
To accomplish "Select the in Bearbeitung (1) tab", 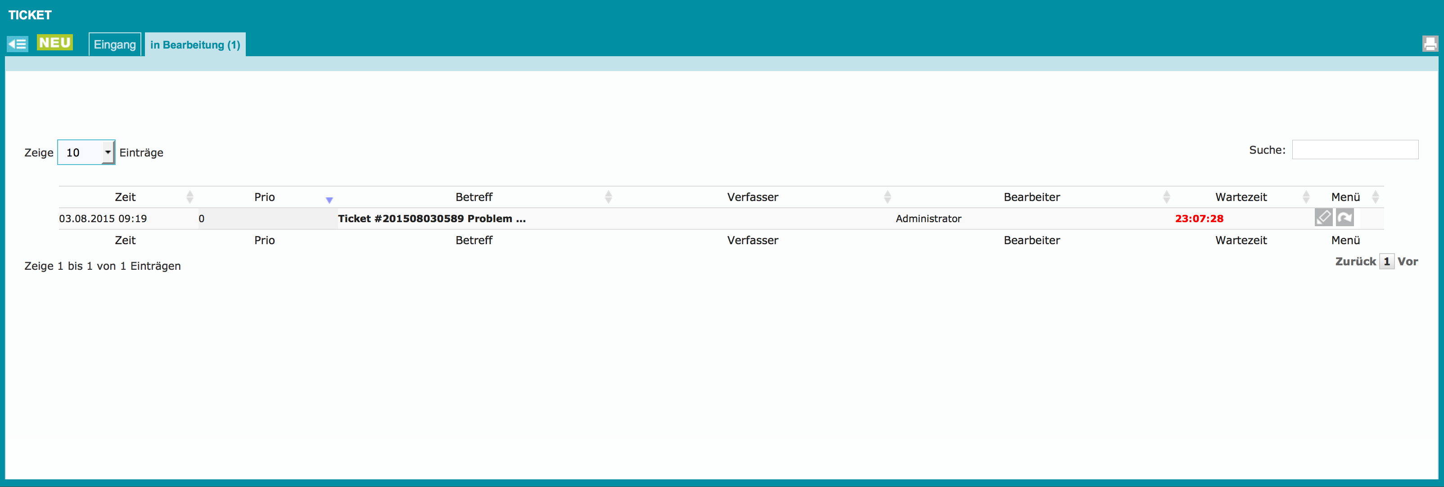I will tap(195, 45).
